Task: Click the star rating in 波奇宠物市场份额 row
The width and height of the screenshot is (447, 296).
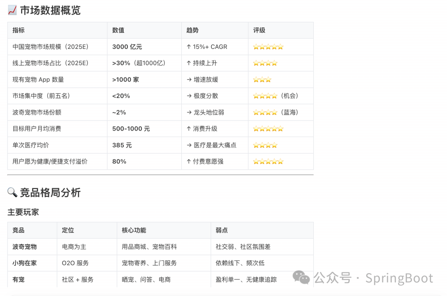Action: (265, 112)
